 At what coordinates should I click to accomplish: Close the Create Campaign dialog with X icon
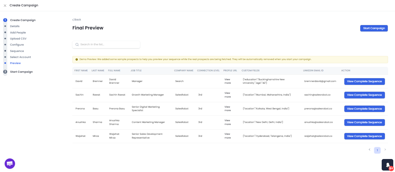coord(5,5)
